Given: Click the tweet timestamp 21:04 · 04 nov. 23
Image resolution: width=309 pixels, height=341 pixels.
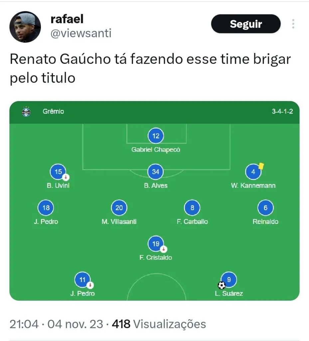Looking at the screenshot, I should tap(56, 324).
